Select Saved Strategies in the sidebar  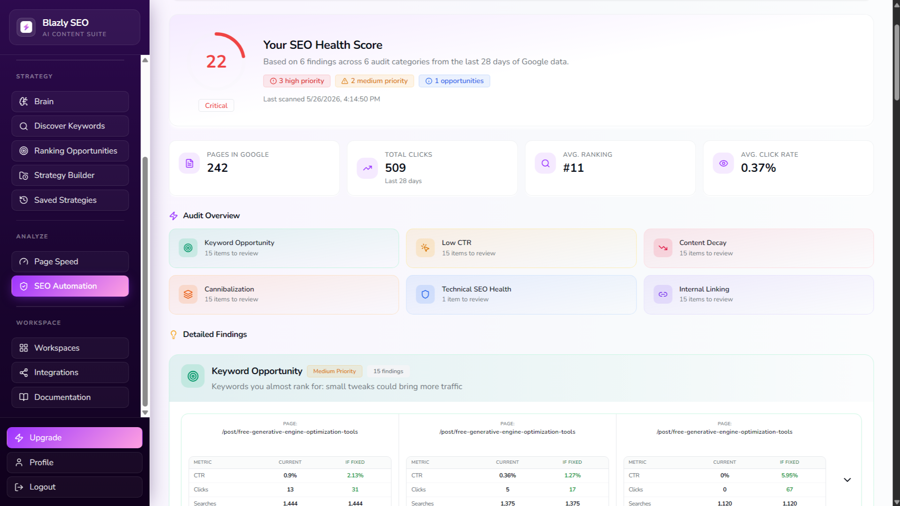(x=70, y=200)
